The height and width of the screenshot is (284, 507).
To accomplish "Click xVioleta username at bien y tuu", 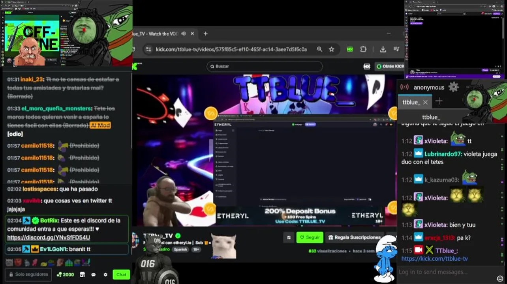I will pyautogui.click(x=436, y=225).
